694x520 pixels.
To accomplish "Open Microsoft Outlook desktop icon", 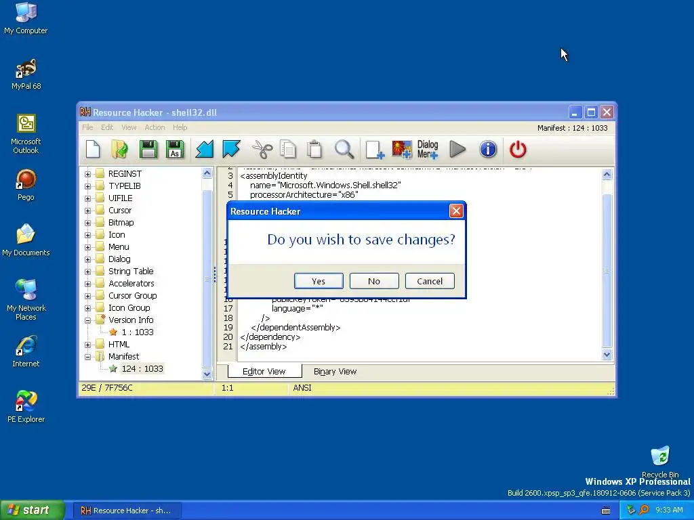I will pos(26,133).
